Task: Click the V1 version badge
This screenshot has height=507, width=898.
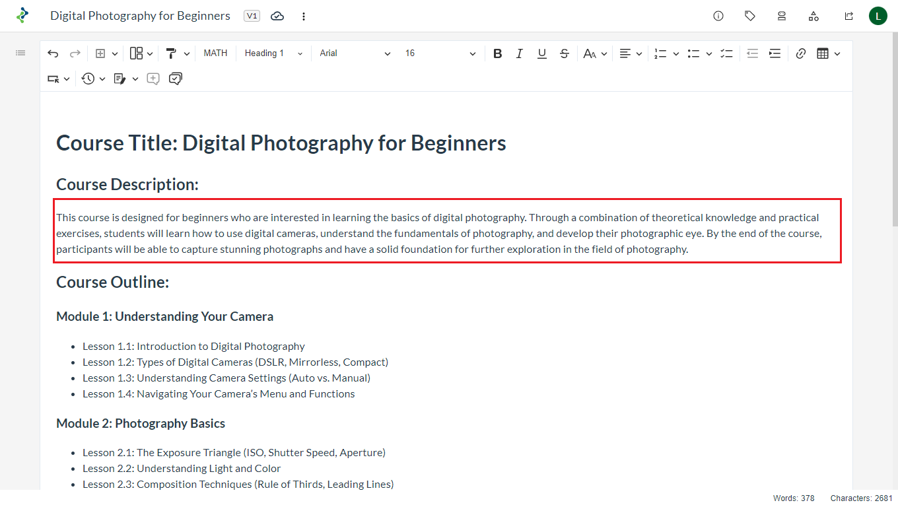Action: tap(252, 16)
